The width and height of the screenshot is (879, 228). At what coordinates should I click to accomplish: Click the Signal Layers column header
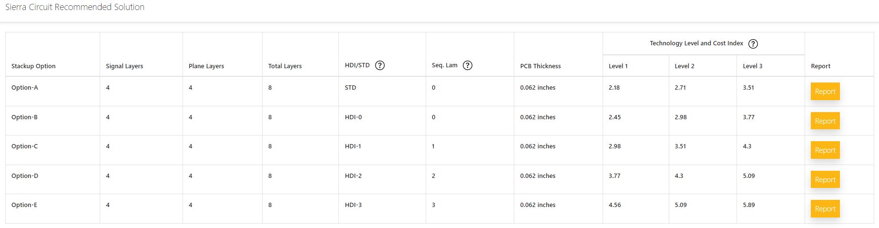[x=124, y=66]
